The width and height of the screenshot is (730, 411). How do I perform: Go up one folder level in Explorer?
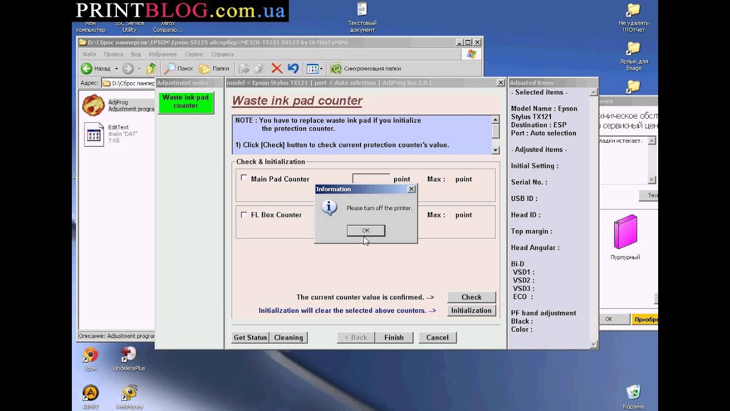tap(151, 68)
